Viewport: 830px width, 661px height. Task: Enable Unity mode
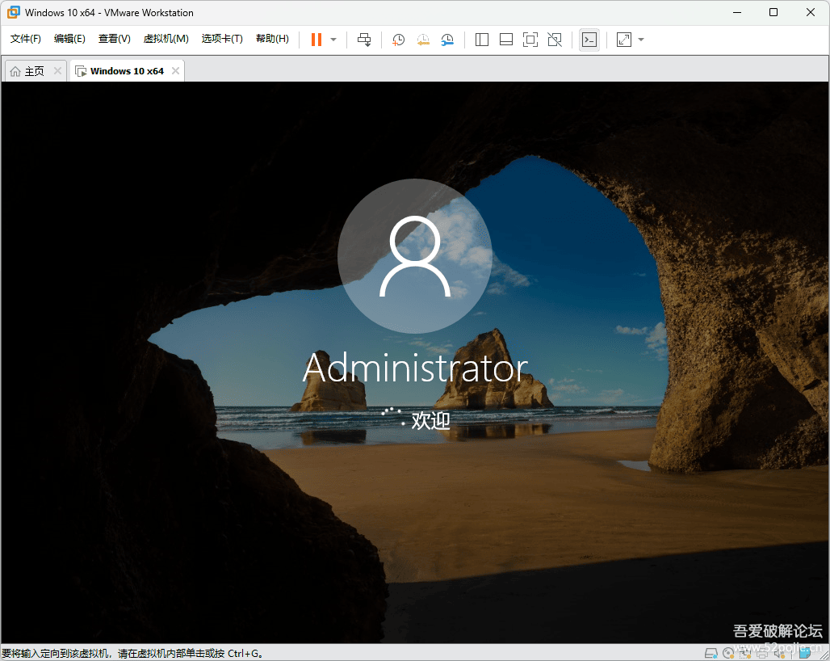click(x=555, y=39)
